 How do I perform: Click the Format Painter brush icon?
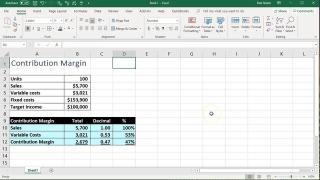click(x=15, y=30)
